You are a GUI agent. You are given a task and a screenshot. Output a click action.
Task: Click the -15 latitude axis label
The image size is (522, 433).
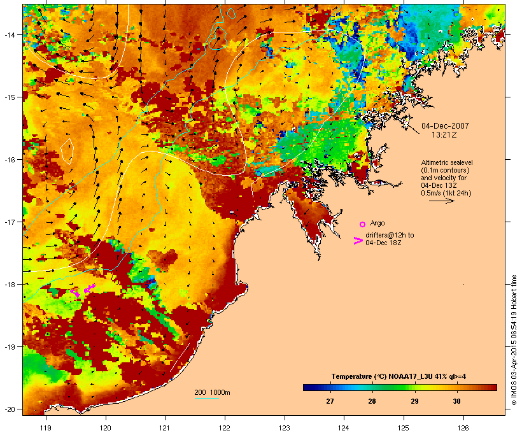(x=9, y=97)
